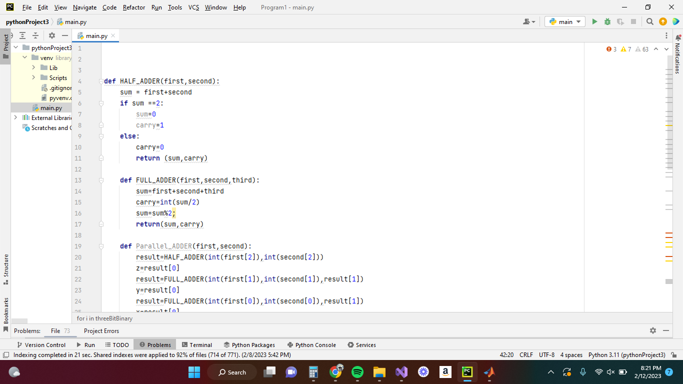Open the Refactor menu
Image resolution: width=683 pixels, height=384 pixels.
click(133, 7)
